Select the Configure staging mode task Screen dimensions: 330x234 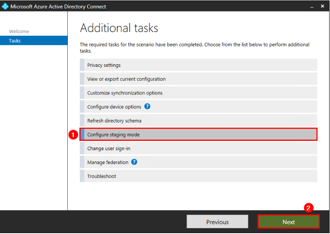198,135
